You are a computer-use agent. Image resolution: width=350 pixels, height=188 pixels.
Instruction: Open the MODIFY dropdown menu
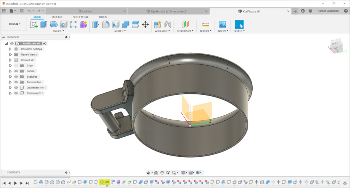click(120, 31)
